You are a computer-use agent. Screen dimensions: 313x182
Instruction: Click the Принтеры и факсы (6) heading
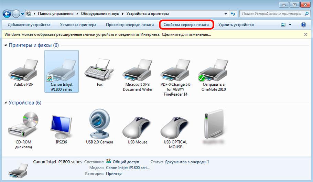(34, 45)
